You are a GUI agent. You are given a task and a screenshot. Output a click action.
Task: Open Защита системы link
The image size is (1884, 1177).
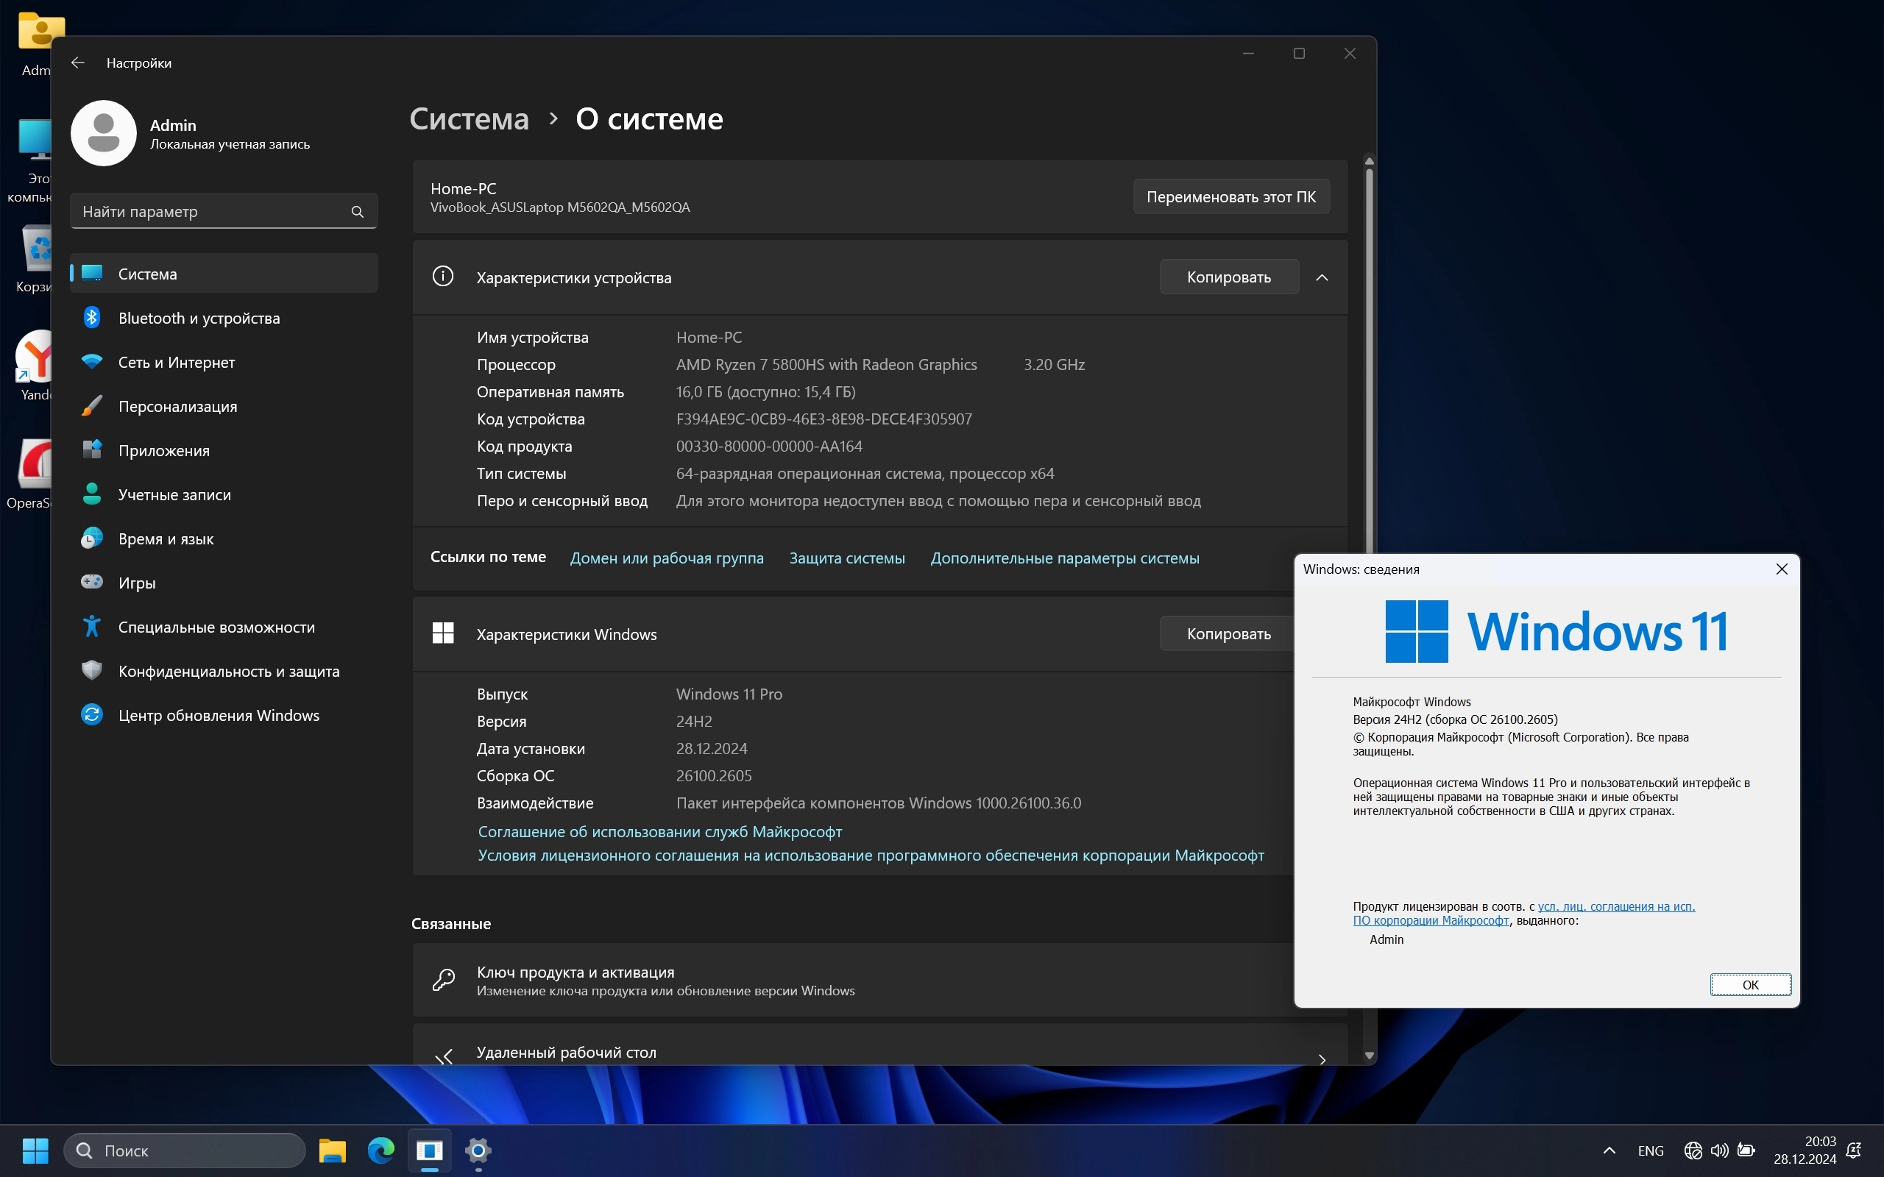[x=846, y=558]
